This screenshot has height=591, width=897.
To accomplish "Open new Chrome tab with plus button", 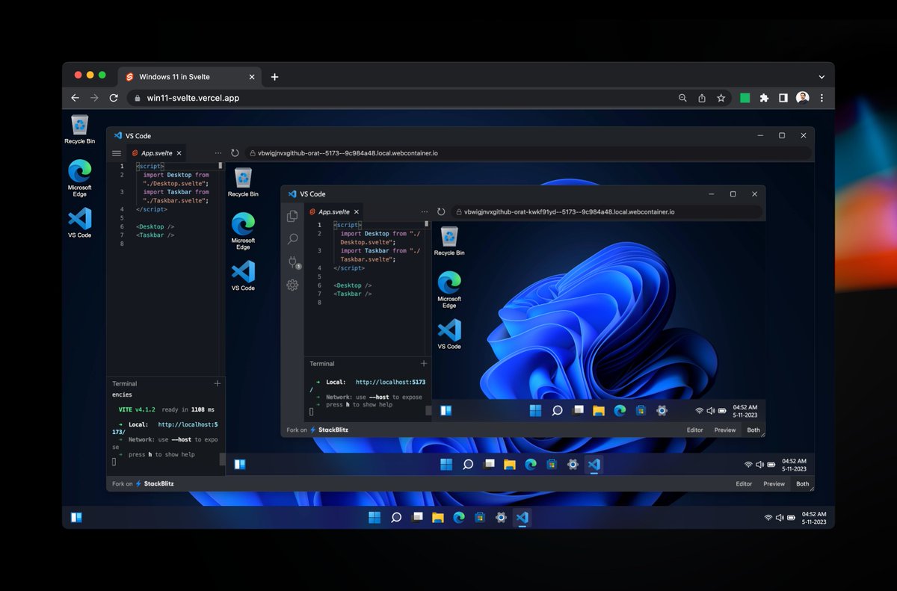I will [x=274, y=77].
